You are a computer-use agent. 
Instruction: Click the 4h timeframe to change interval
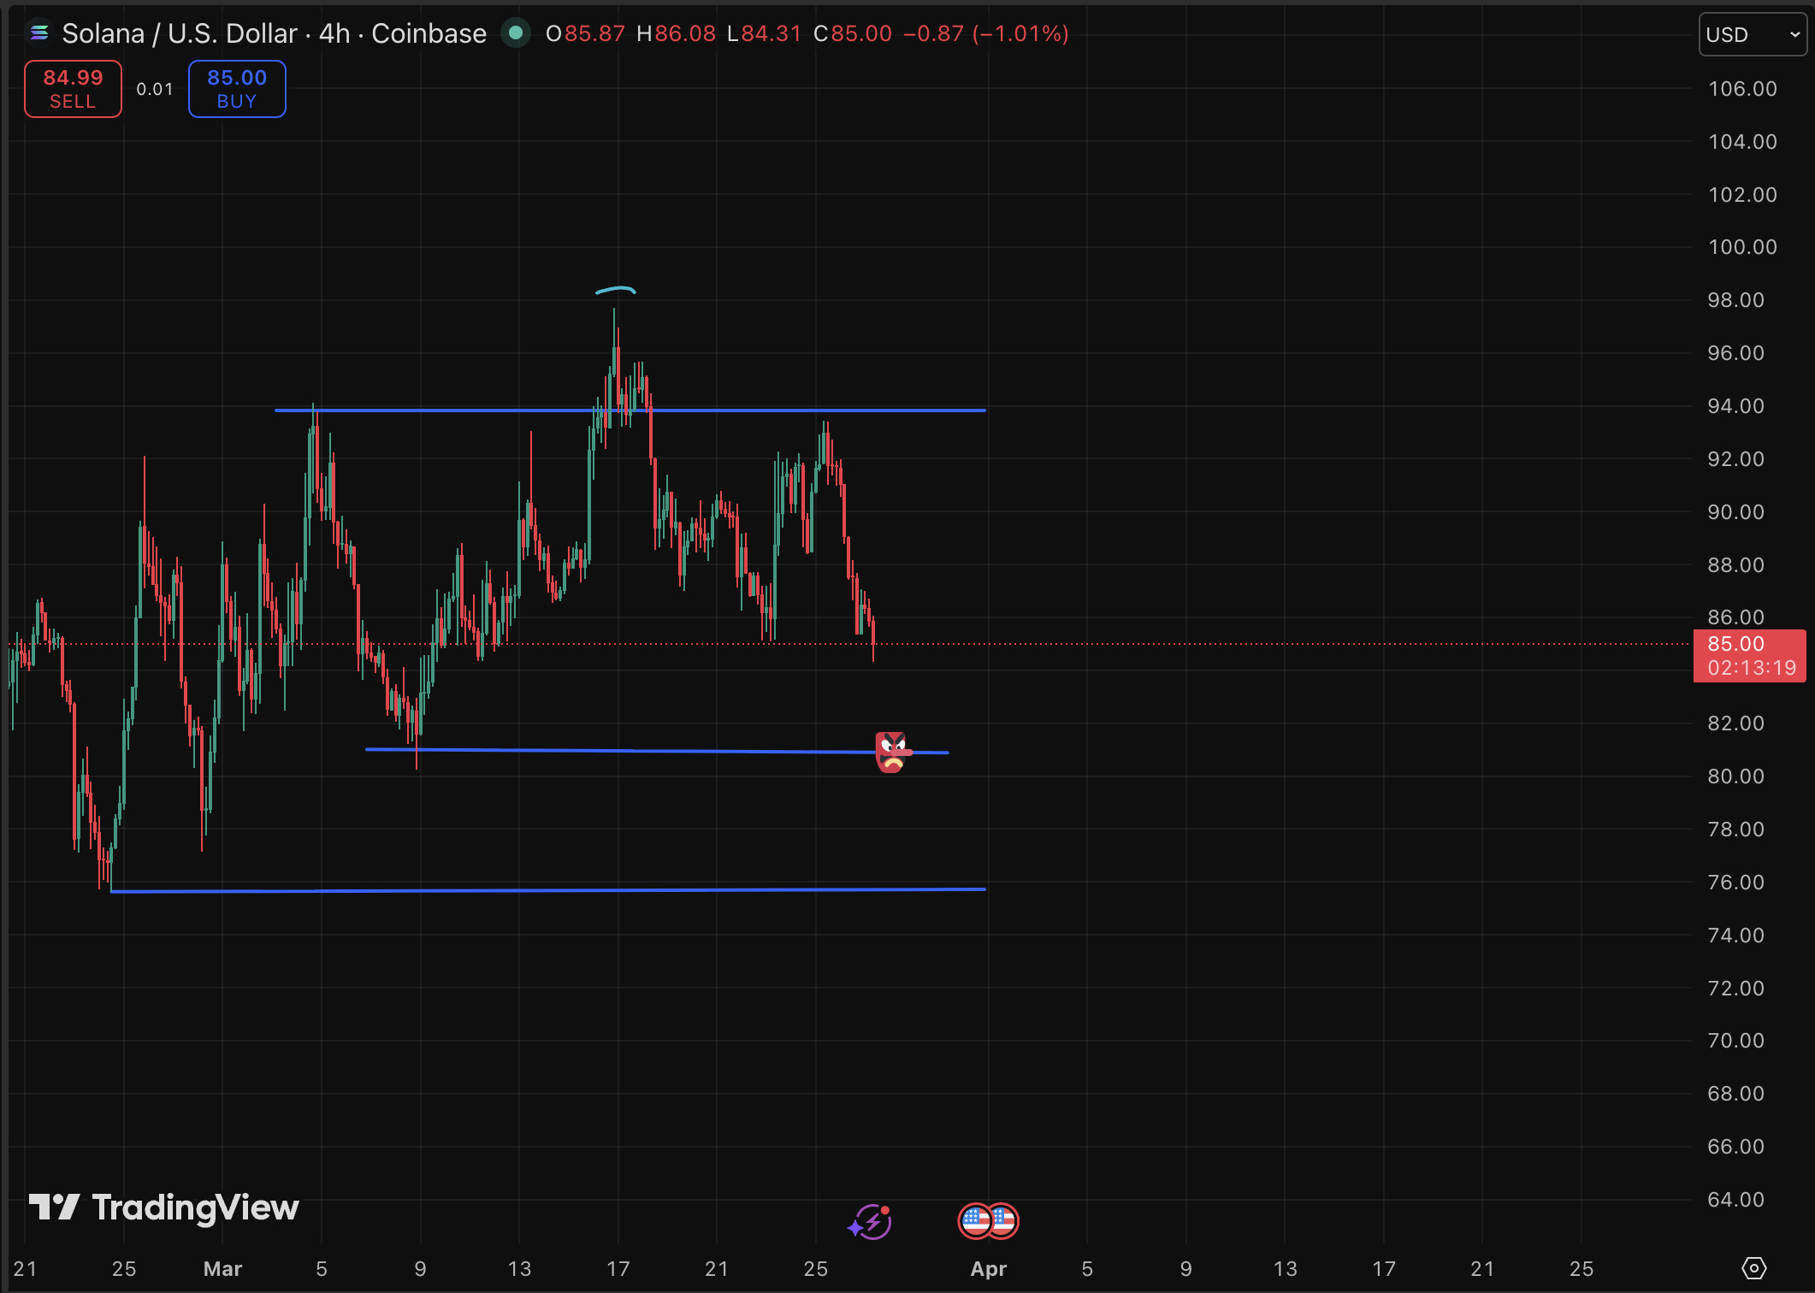(x=335, y=33)
